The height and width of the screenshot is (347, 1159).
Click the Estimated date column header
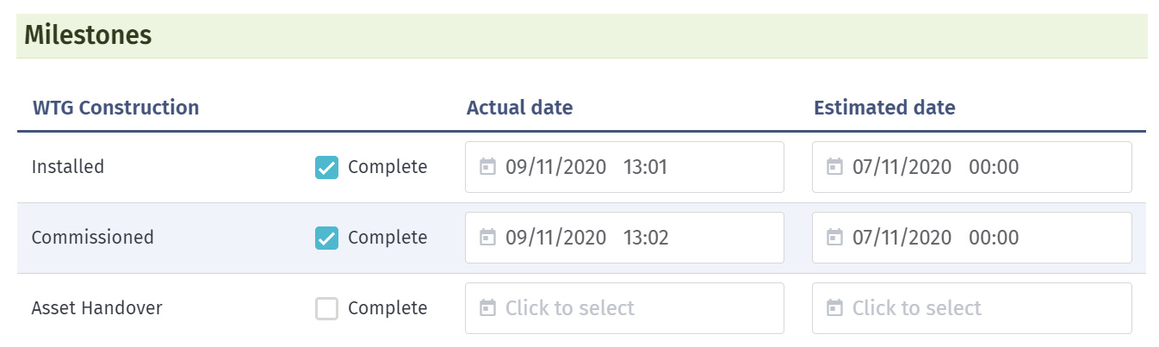pyautogui.click(x=884, y=108)
